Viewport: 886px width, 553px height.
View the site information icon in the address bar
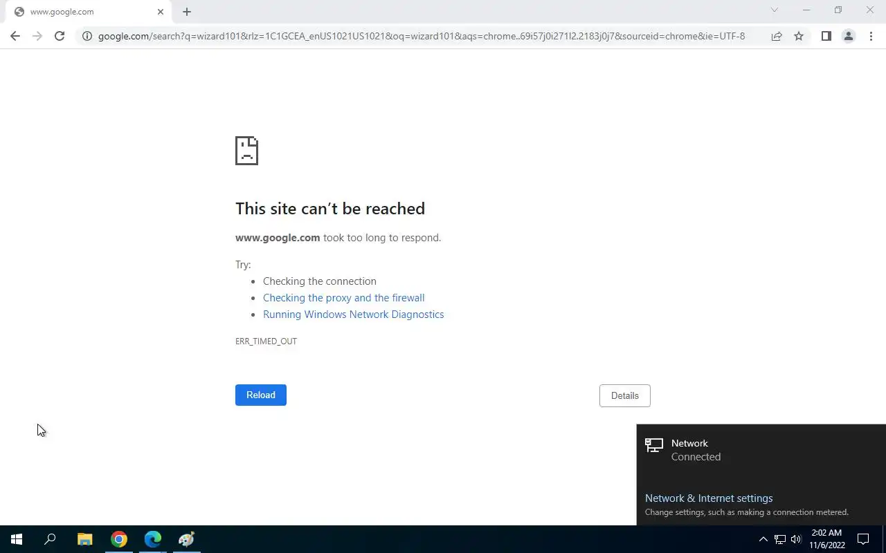pos(87,36)
